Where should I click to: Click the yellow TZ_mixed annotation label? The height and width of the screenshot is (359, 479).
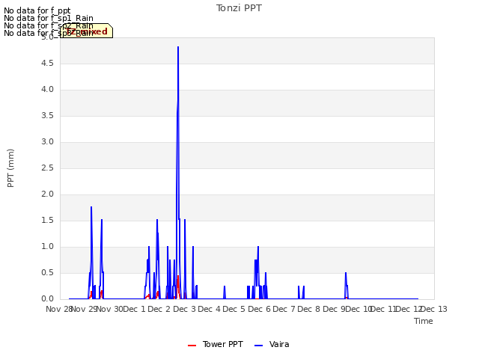click(87, 31)
